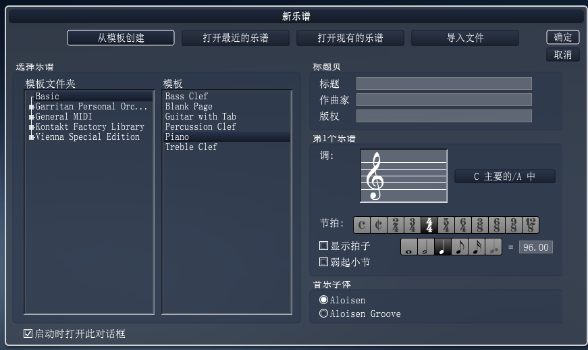Switch to the 打开最近的乐谱 tab
The height and width of the screenshot is (350, 588).
coord(236,38)
